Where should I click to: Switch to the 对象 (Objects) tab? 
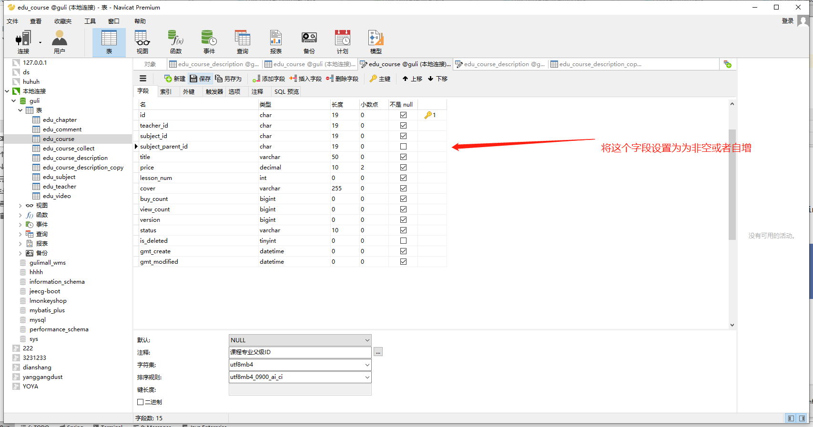pos(150,64)
